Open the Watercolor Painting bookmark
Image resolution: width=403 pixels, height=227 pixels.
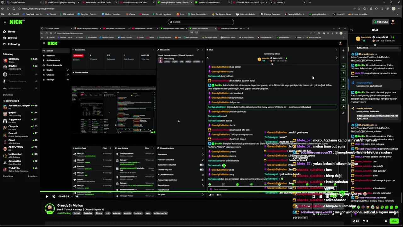247,14
